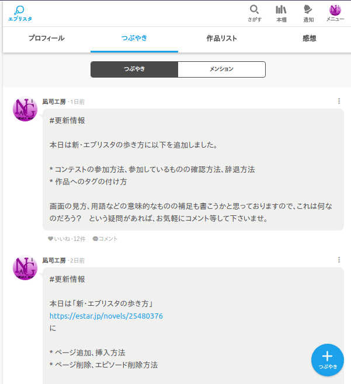Click the #更新情報 hashtag in 1日前 post
351x384 pixels.
point(67,120)
